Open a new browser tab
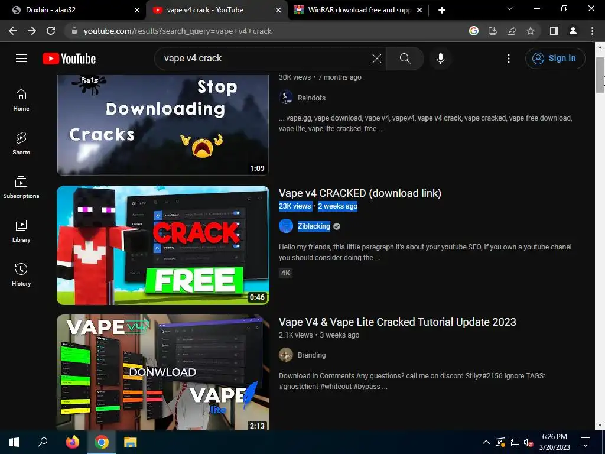This screenshot has width=605, height=454. (442, 10)
